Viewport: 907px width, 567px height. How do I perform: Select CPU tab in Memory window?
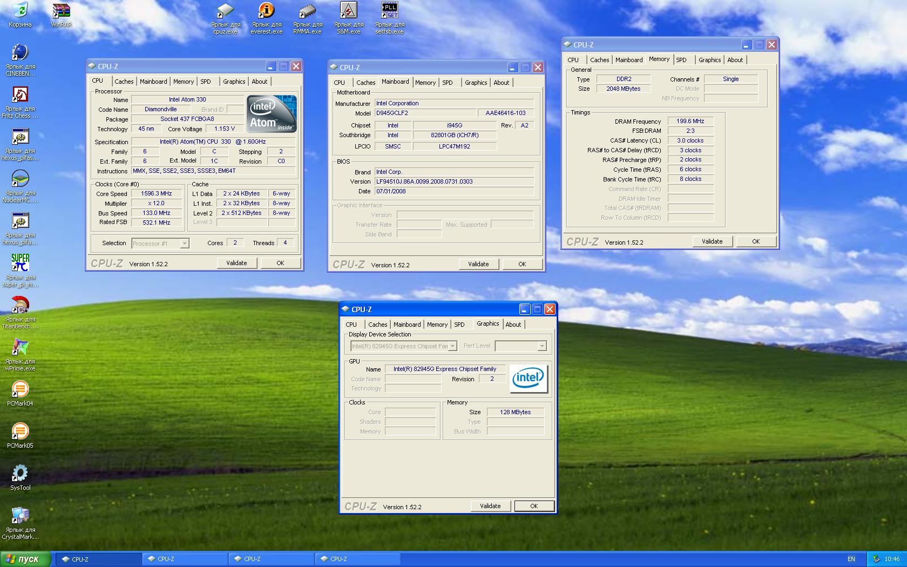573,60
